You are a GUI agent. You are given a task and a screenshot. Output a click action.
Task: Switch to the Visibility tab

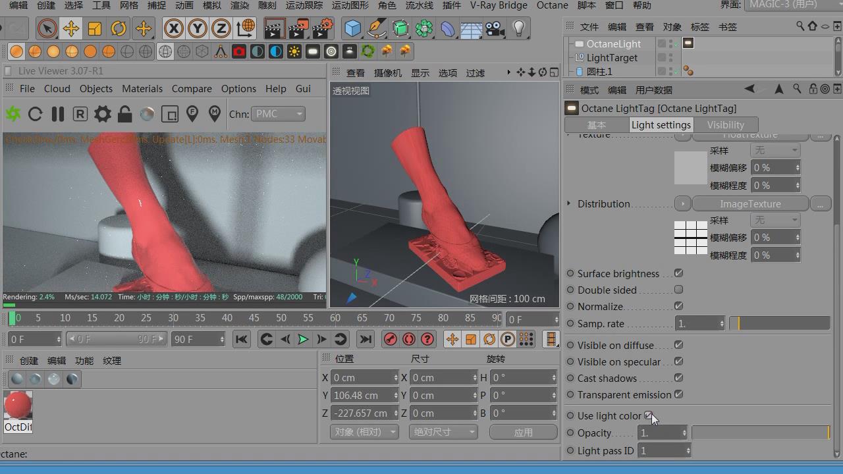click(x=725, y=124)
